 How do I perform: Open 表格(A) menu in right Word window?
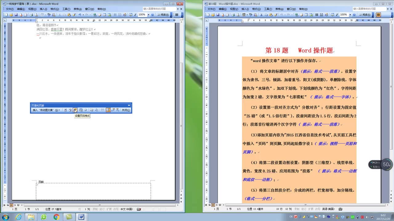click(279, 9)
